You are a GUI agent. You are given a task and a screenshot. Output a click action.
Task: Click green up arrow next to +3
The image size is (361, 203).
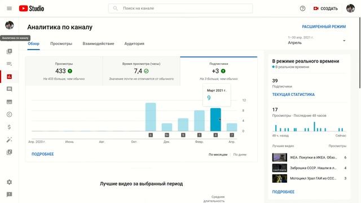coord(223,71)
